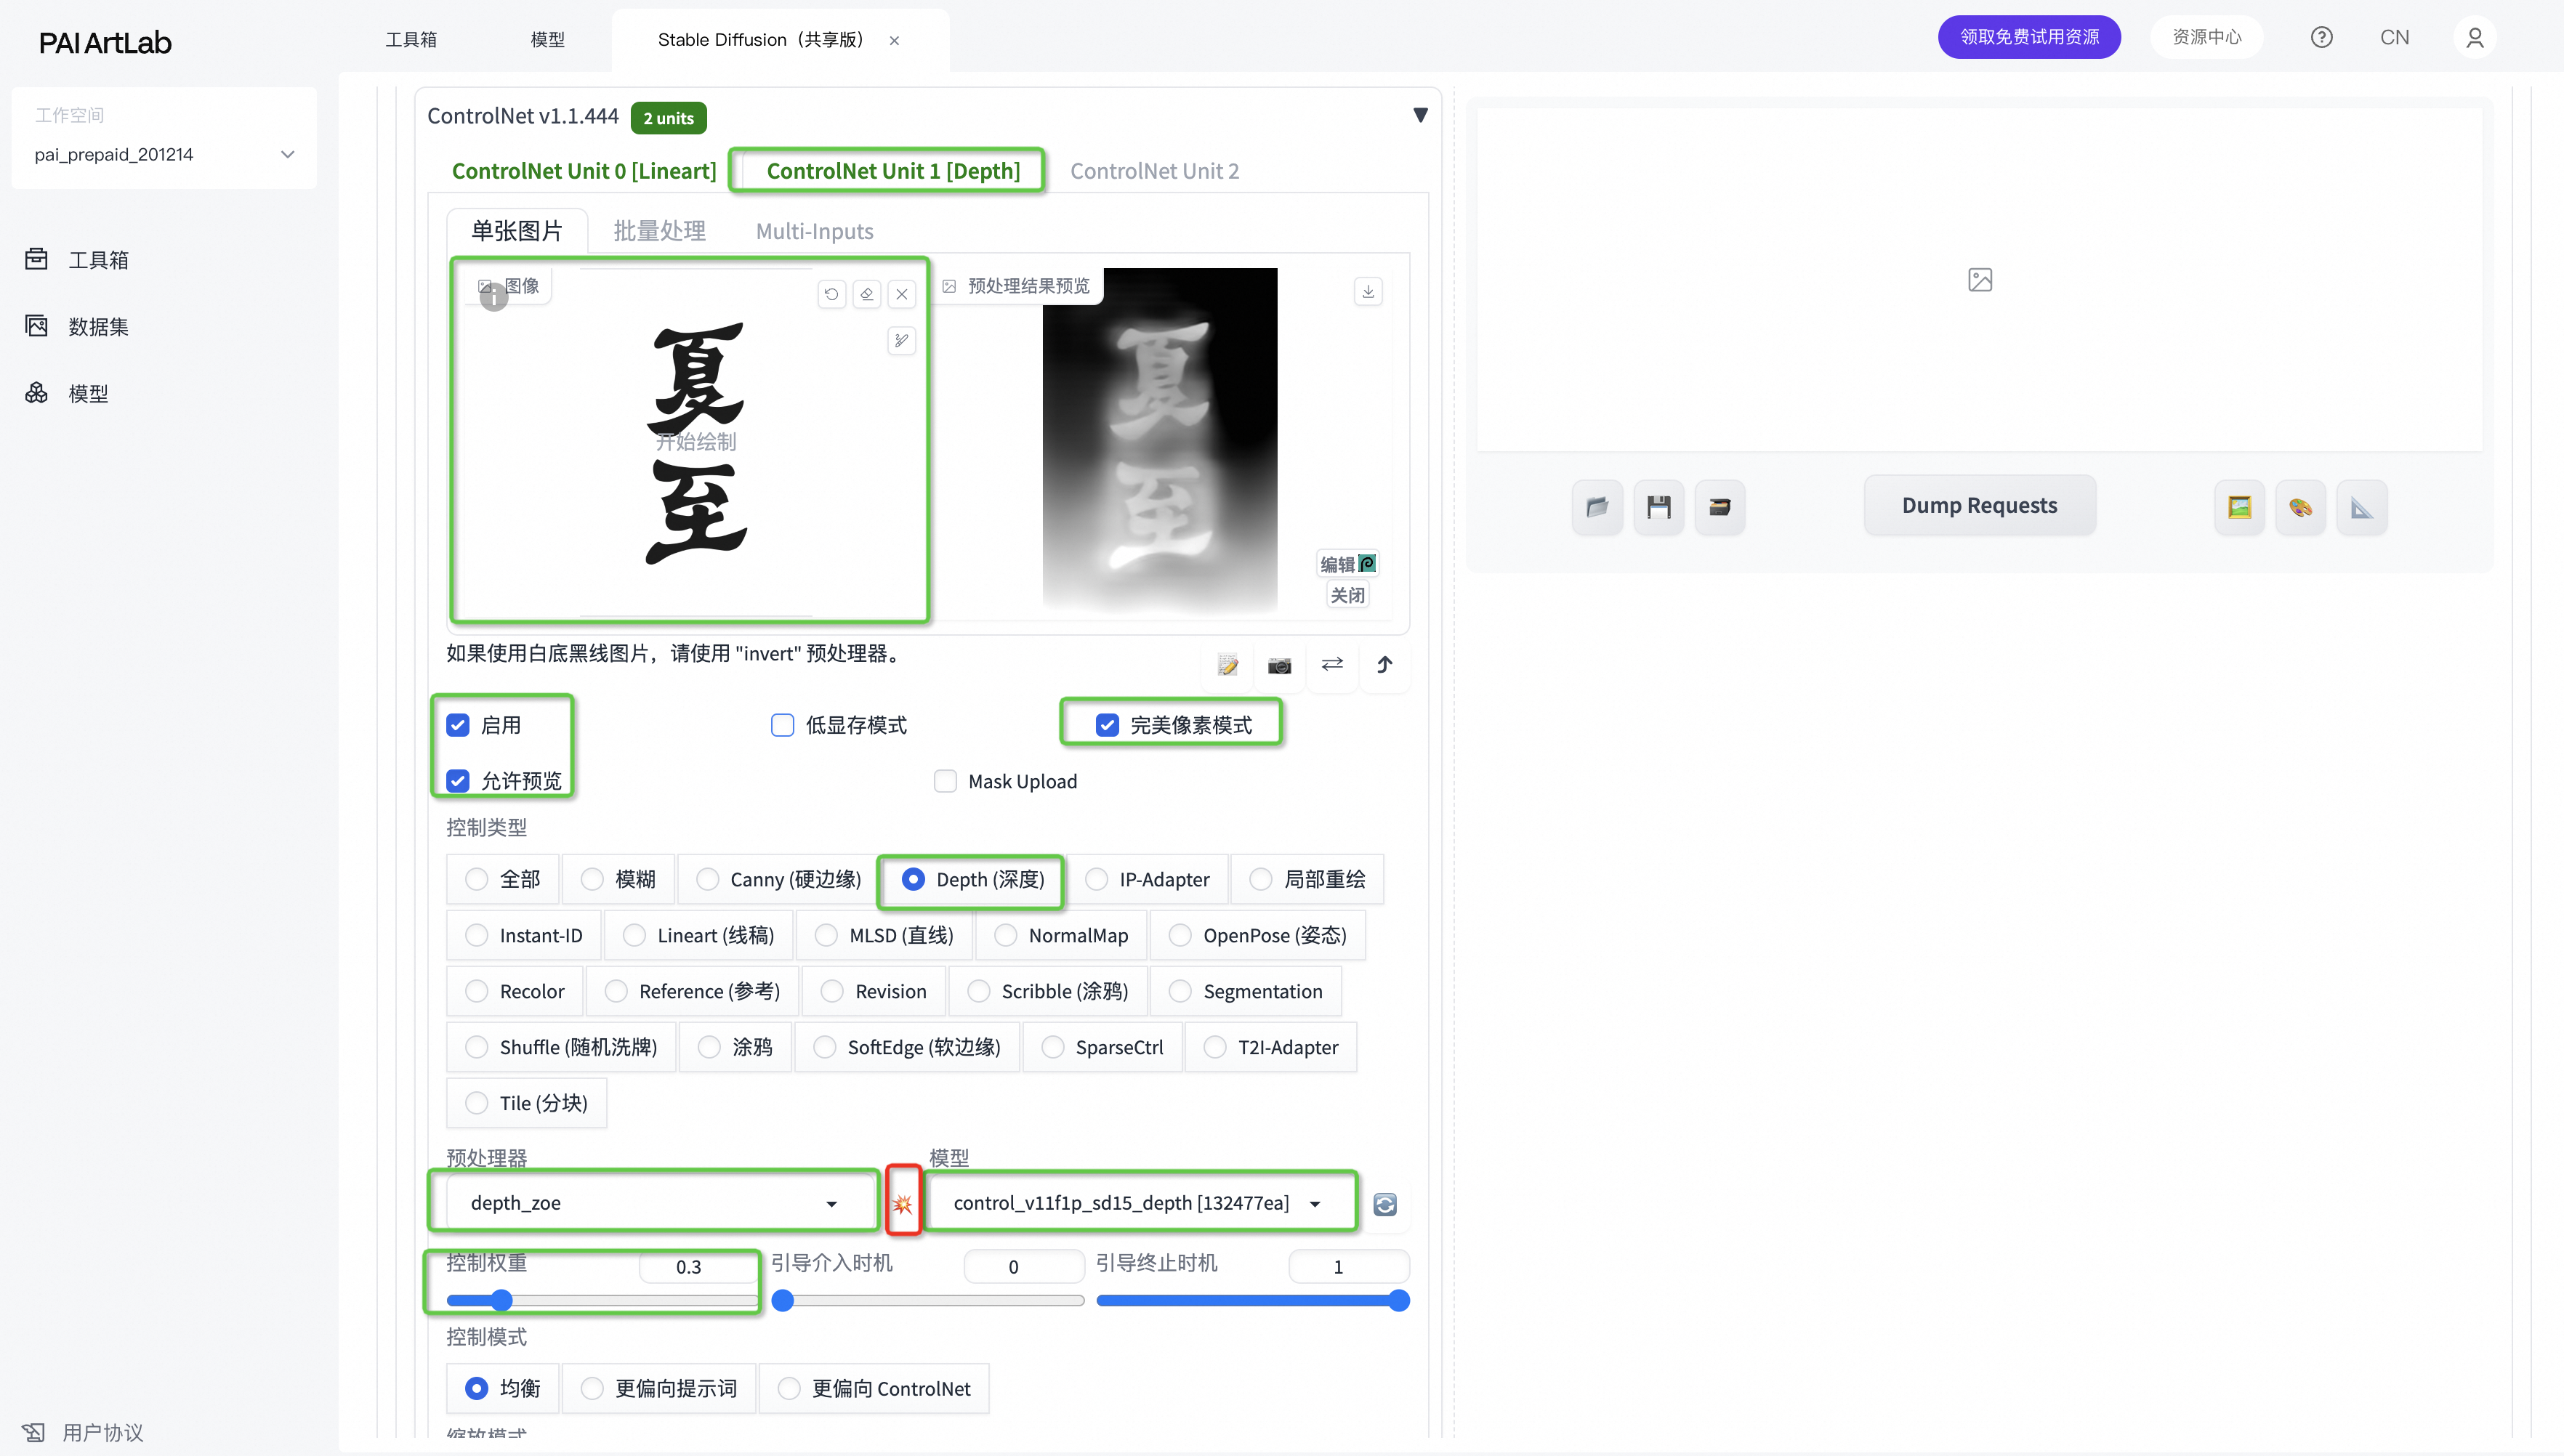Open the control_v11f1p_sd15_depth model dropdown
The width and height of the screenshot is (2564, 1456).
click(1139, 1203)
